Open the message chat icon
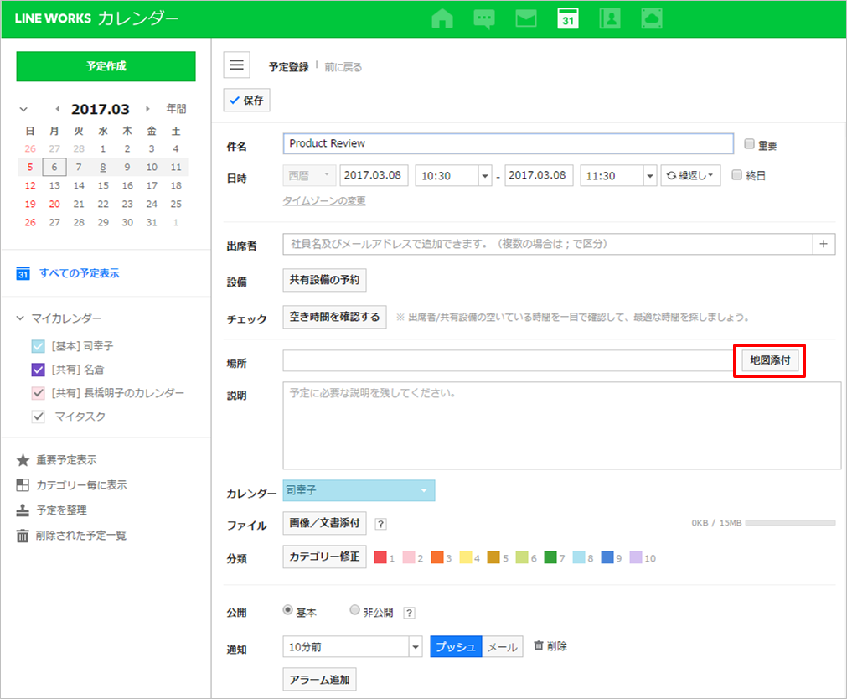The height and width of the screenshot is (699, 847). click(483, 18)
